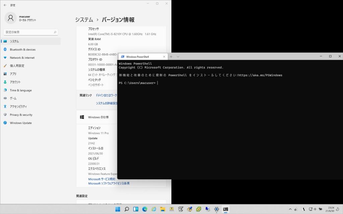Click the battery tray icon
Image resolution: width=343 pixels, height=214 pixels.
[321, 209]
